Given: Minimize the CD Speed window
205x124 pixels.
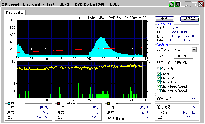Looking at the screenshot, I should point(188,4).
